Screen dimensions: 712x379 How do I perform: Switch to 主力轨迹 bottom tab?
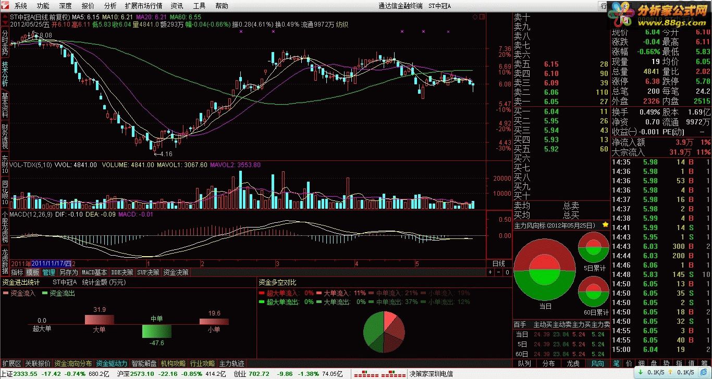click(232, 363)
